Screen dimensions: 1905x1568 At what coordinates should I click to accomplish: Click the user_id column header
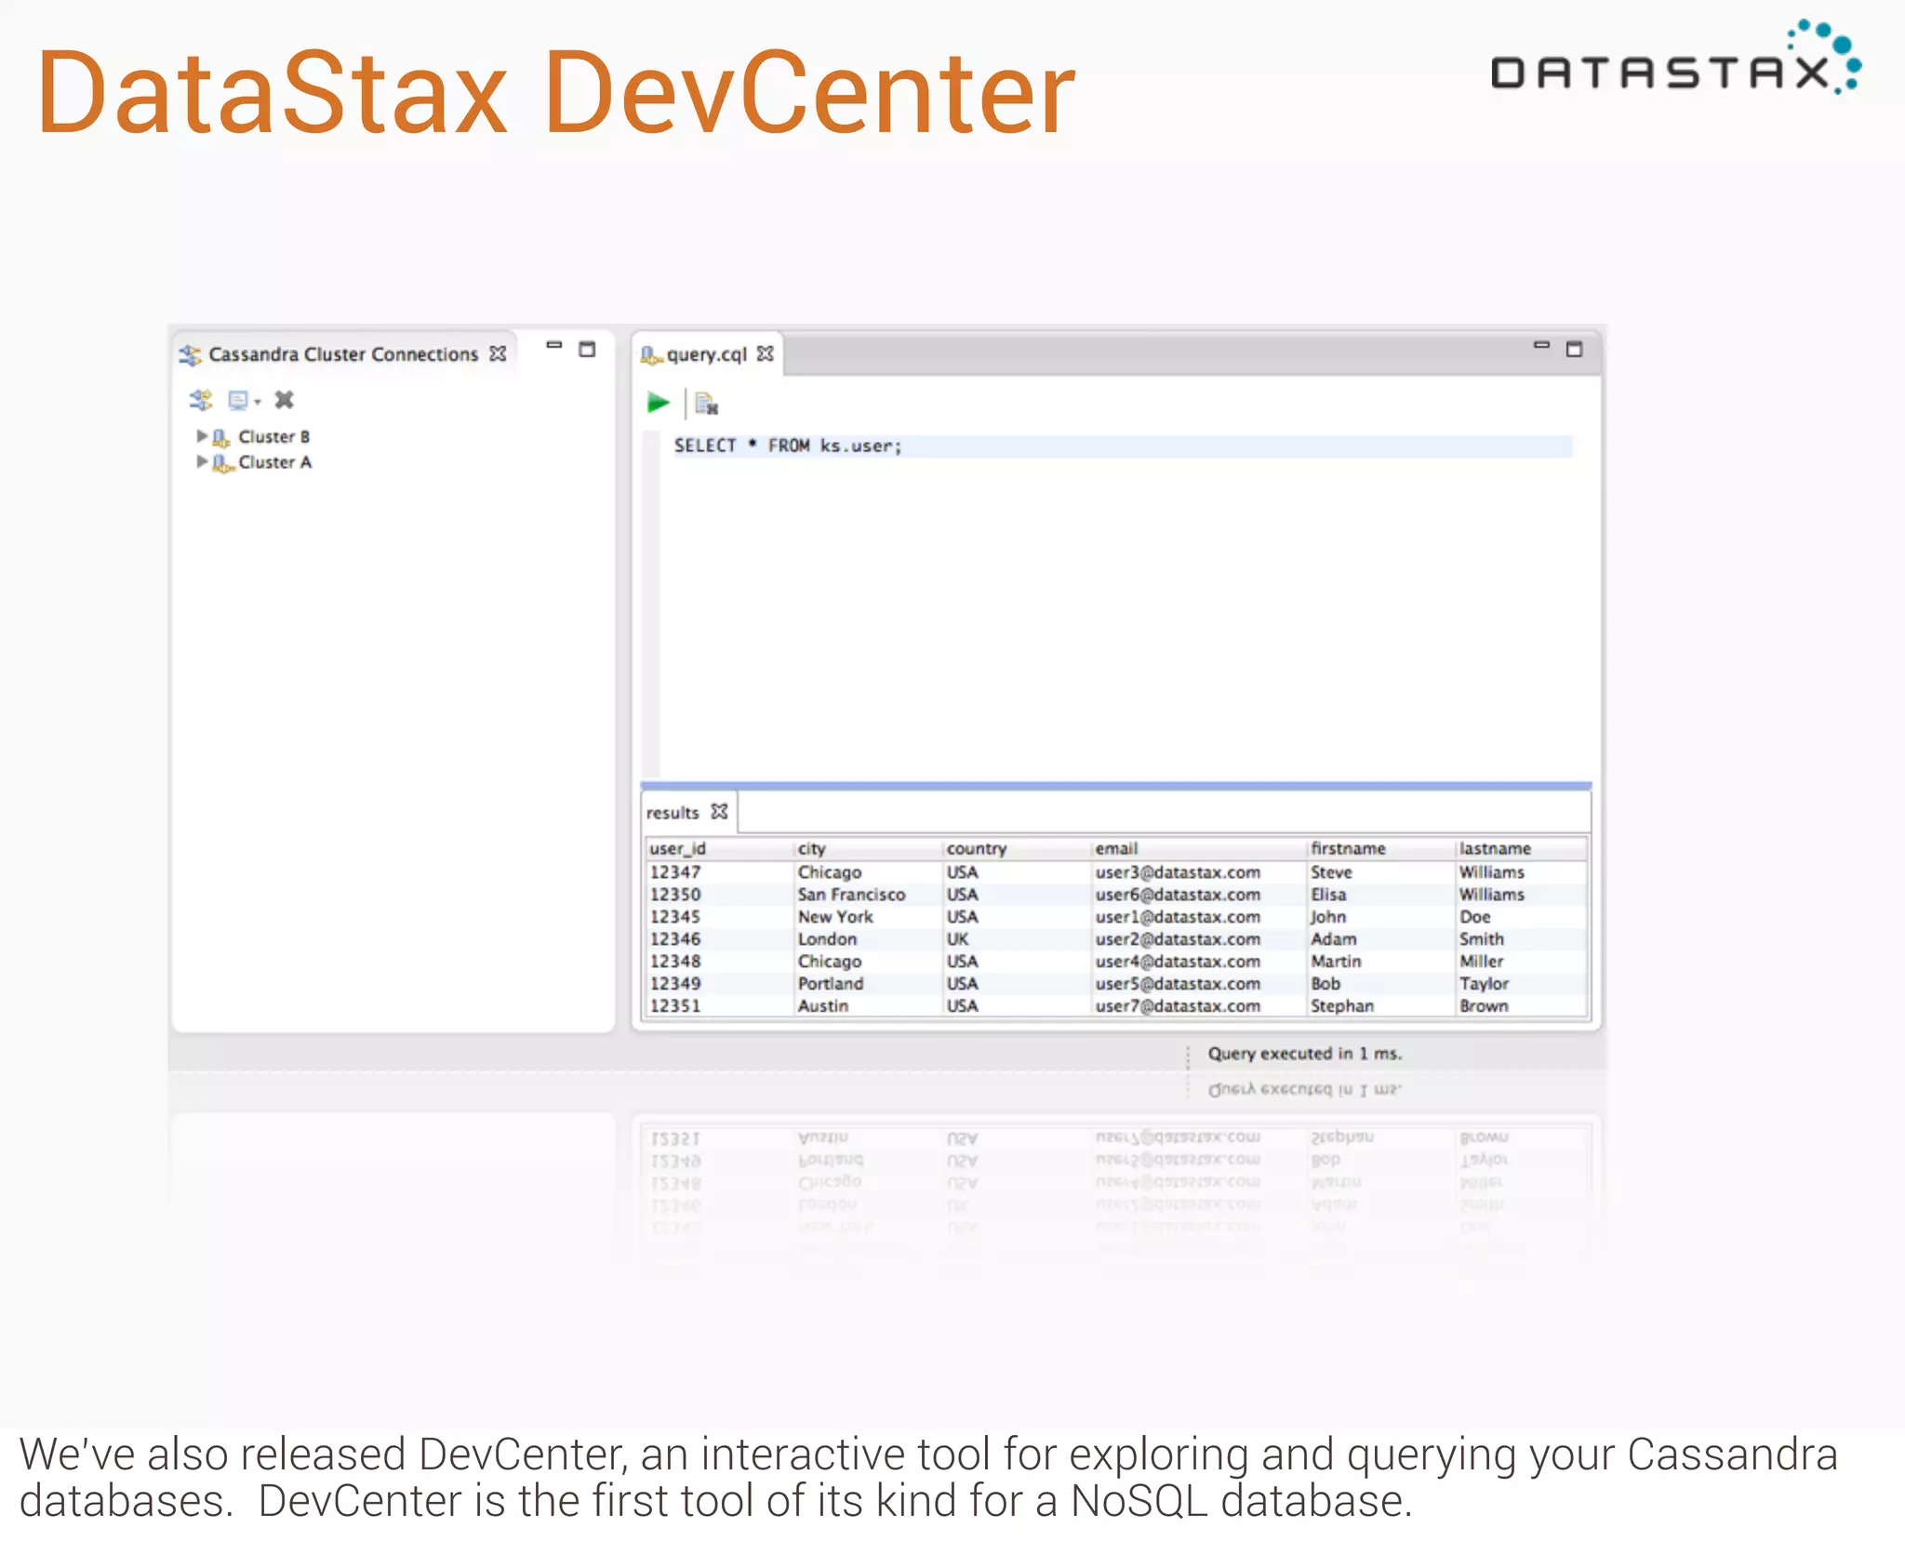(x=720, y=848)
